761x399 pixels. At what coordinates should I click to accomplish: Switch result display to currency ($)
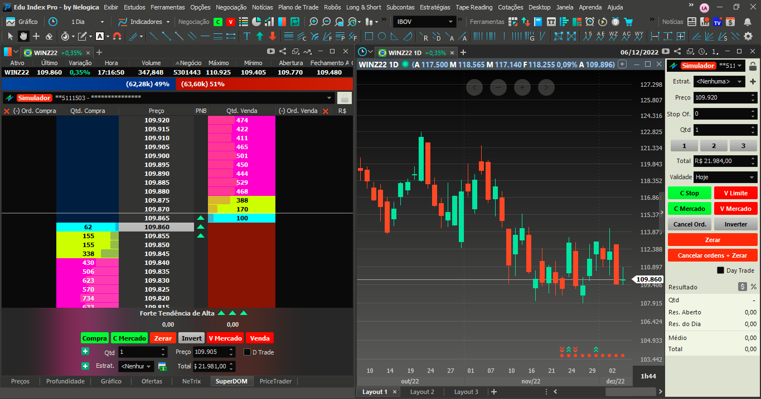(x=742, y=287)
